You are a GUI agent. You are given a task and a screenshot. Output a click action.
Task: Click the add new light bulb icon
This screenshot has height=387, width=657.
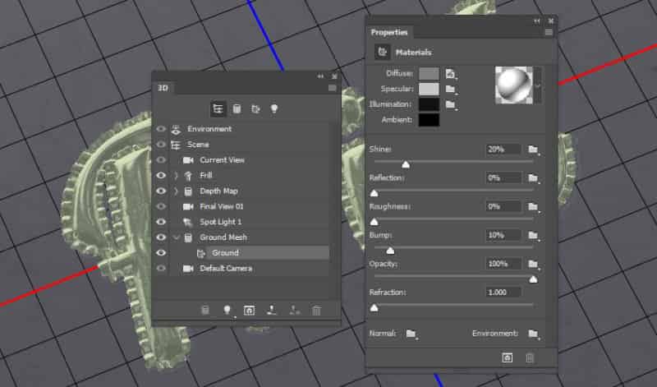coord(227,311)
